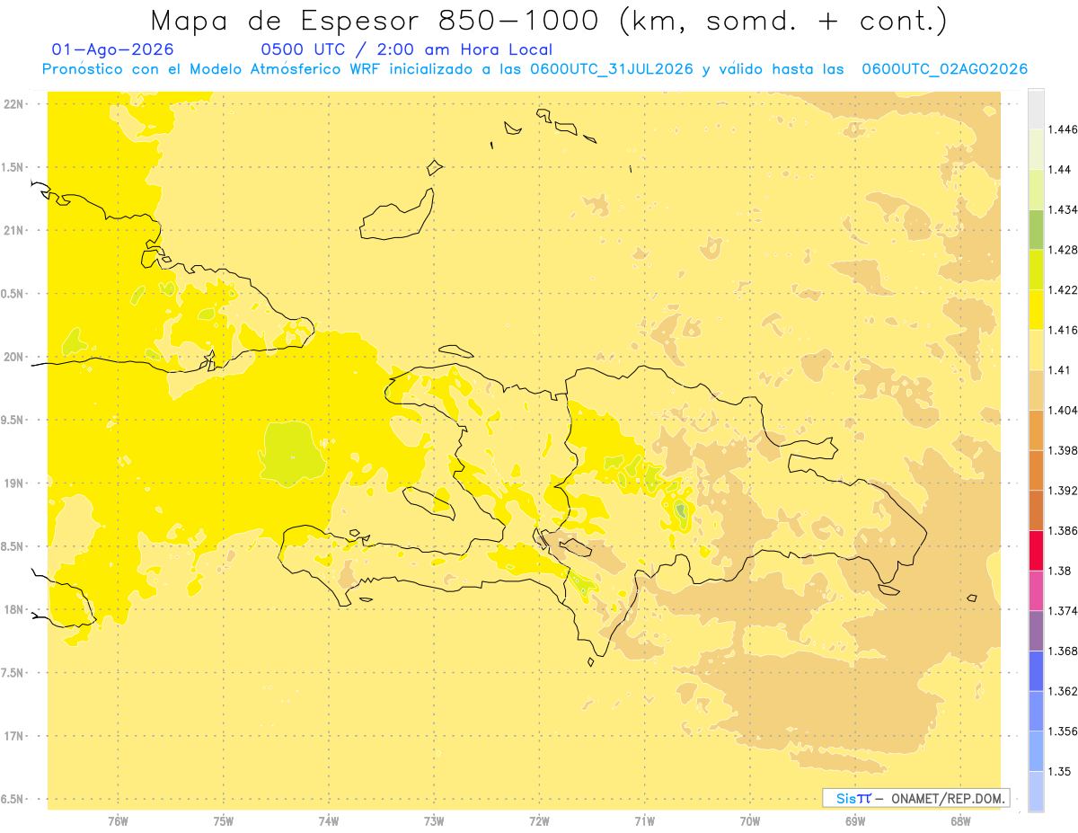
Task: Click the longitude label 72W
Action: (x=539, y=821)
